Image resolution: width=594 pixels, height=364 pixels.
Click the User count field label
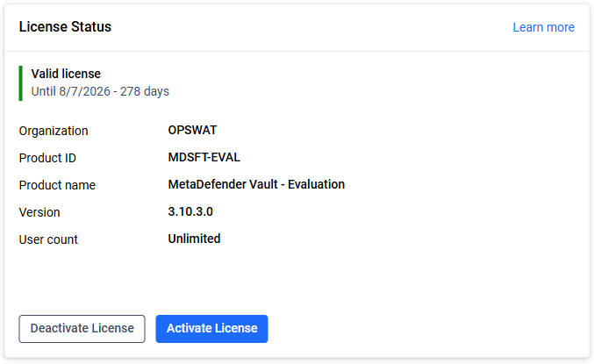pos(48,239)
